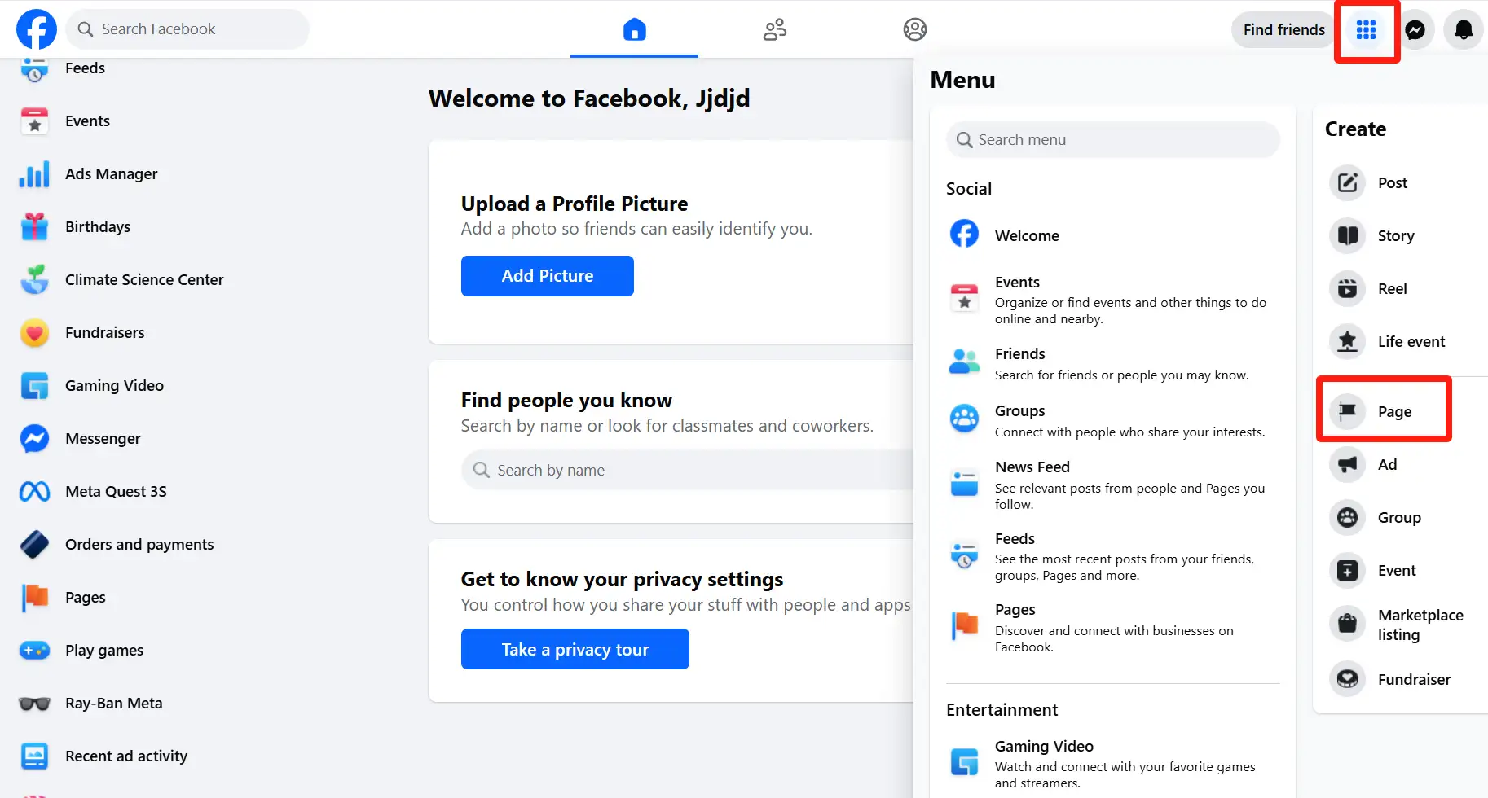Open the Home tab icon
The image size is (1488, 798).
[634, 29]
